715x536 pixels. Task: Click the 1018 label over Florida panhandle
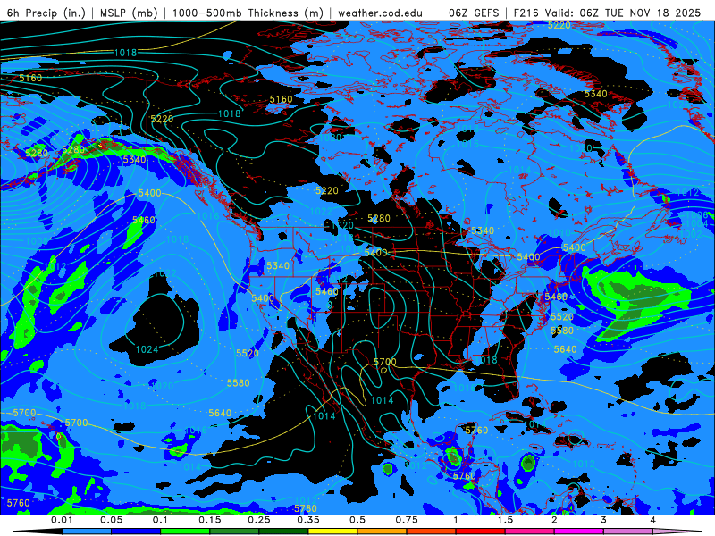tap(485, 360)
